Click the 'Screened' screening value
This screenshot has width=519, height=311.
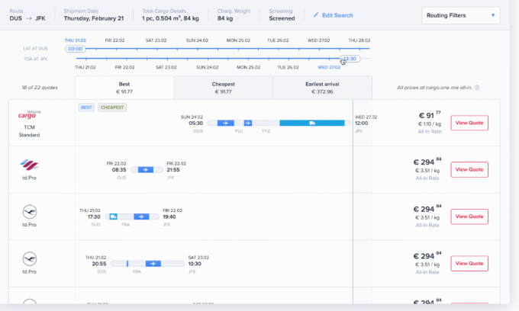282,18
